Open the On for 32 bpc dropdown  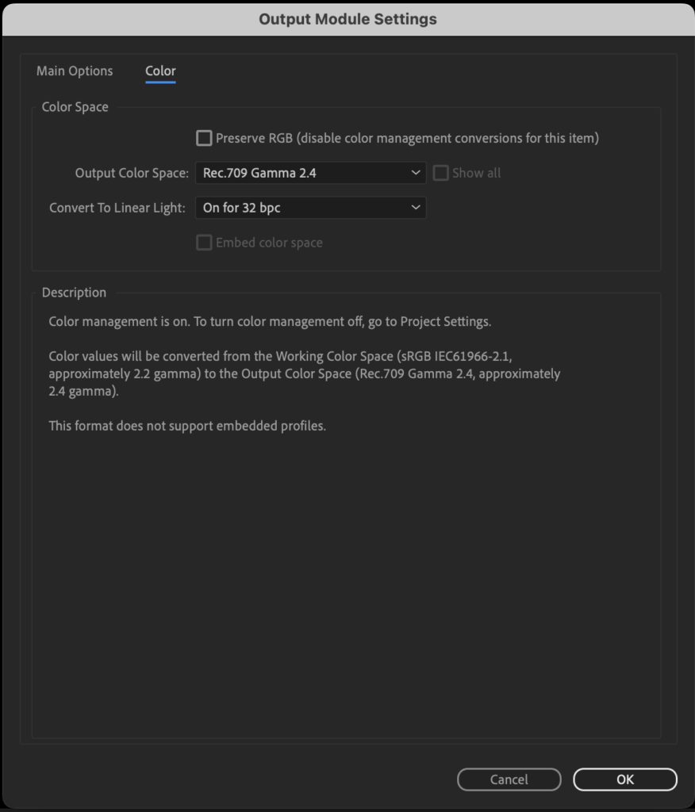pyautogui.click(x=311, y=208)
